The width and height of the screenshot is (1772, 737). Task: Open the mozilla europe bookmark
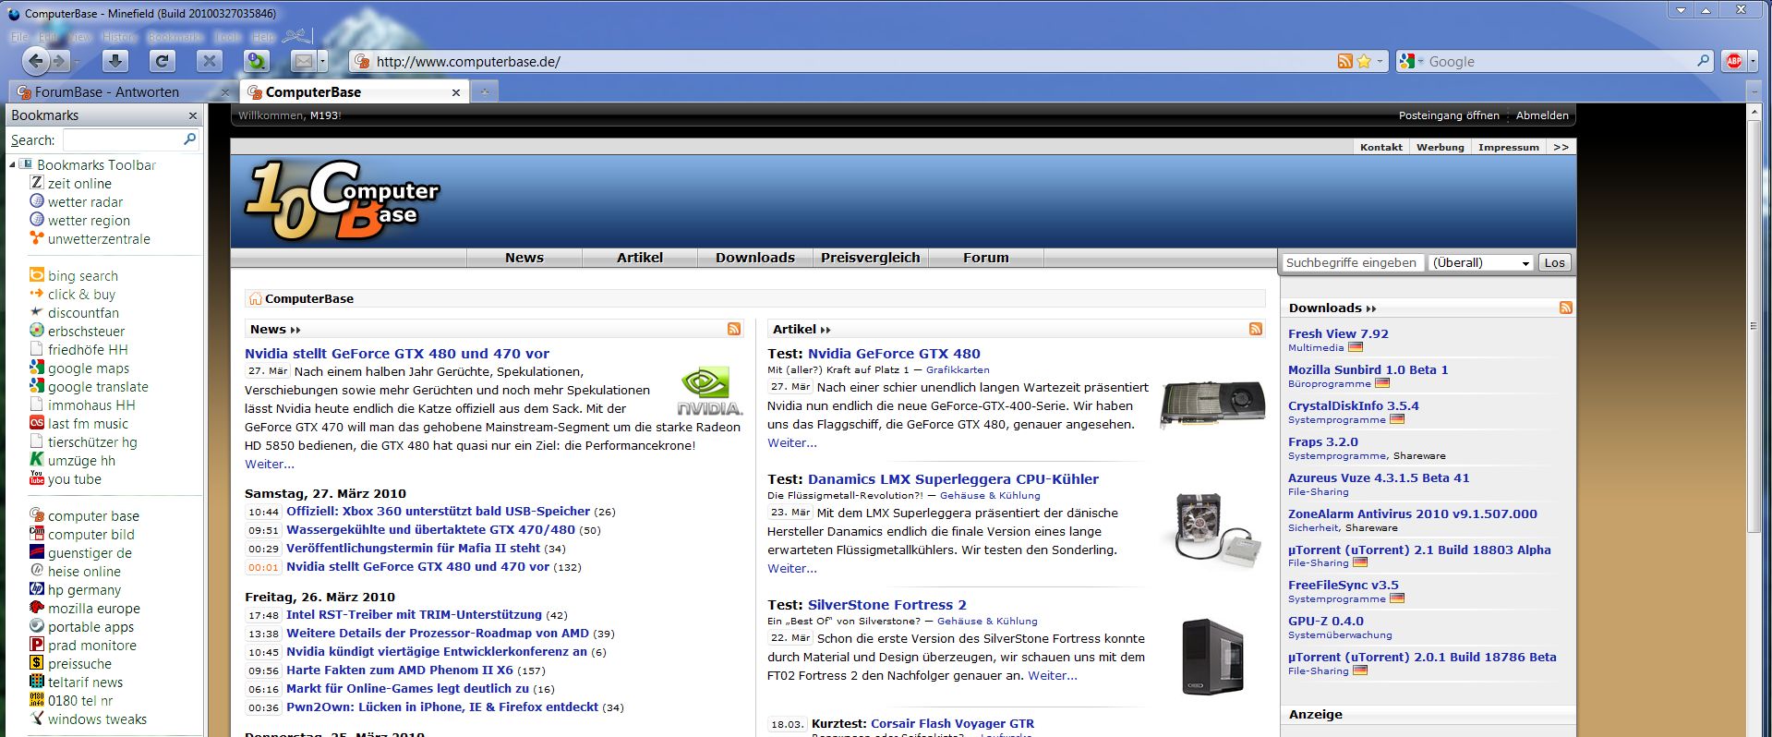[x=94, y=608]
